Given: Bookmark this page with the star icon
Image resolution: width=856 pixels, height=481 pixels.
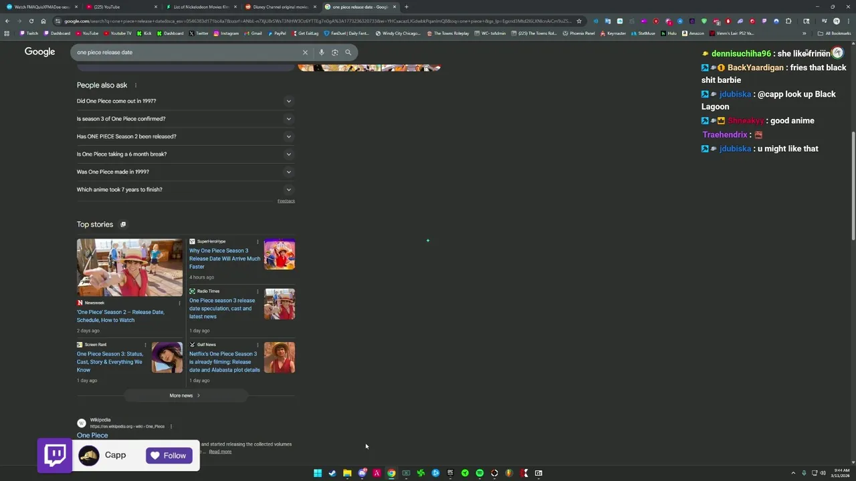Looking at the screenshot, I should 579,21.
